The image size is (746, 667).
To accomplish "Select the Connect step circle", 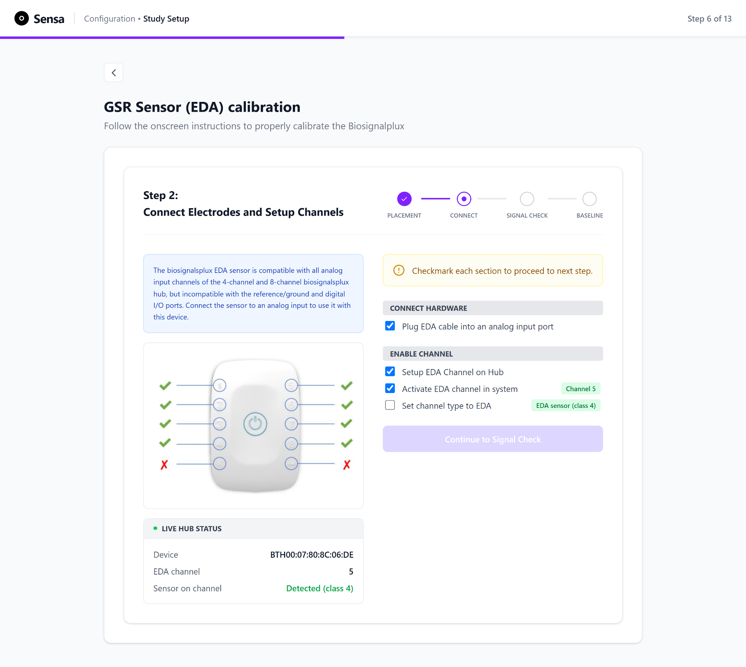I will coord(464,199).
